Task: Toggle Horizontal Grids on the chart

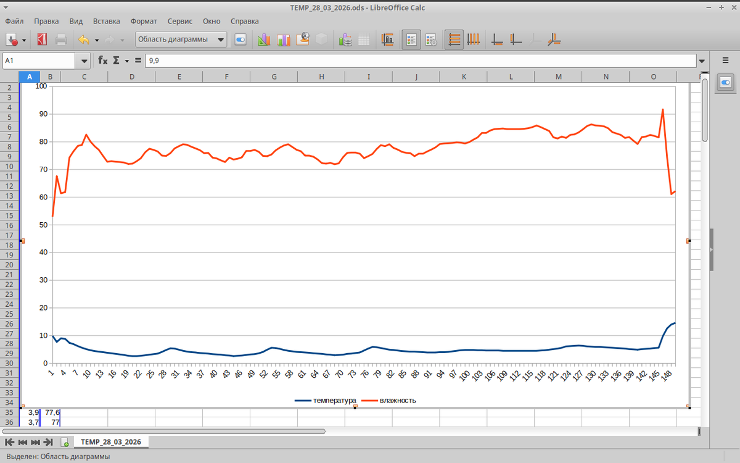Action: point(454,40)
